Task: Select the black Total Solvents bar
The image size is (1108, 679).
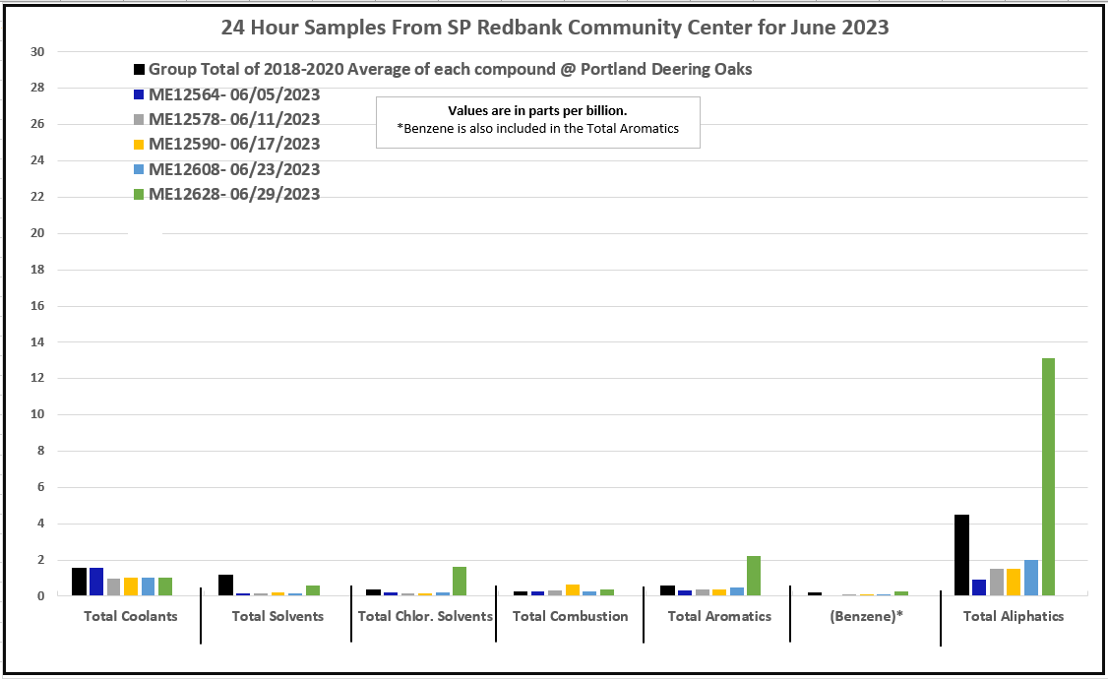Action: pos(225,585)
